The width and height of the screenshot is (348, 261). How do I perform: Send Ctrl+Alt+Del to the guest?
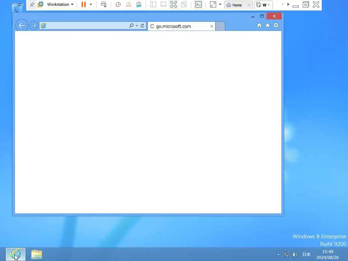pos(104,4)
